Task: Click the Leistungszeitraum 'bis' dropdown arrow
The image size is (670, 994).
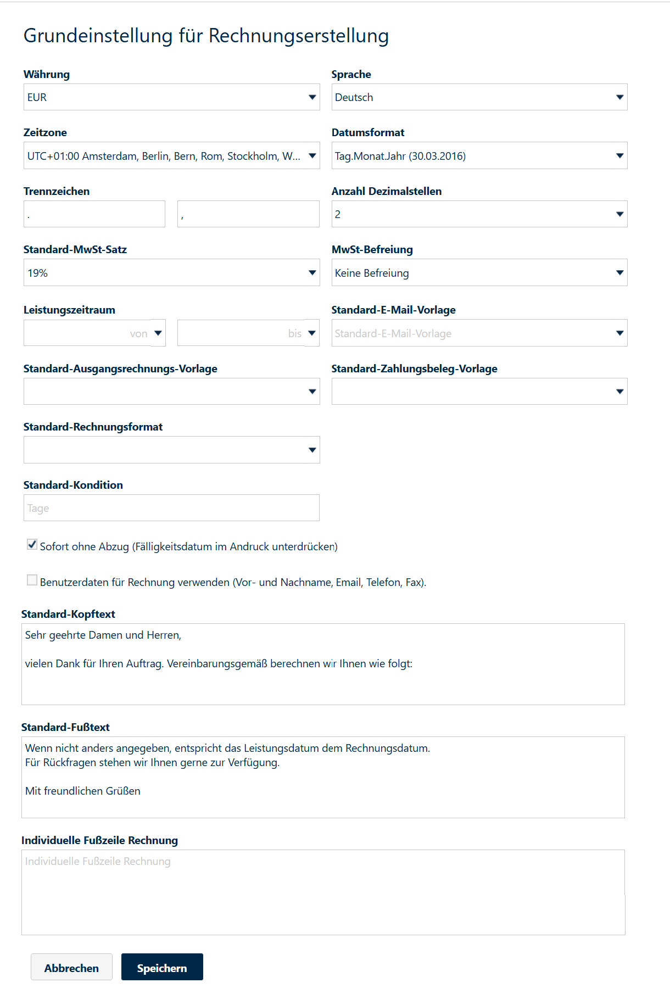Action: pos(312,333)
